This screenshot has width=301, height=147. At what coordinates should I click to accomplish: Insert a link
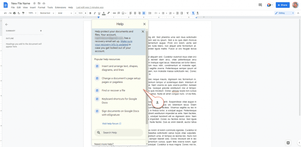click(114, 13)
